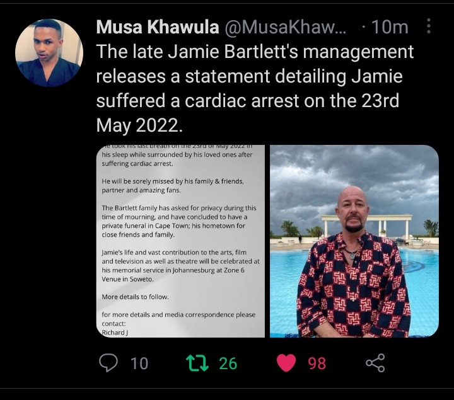454x400 pixels.
Task: Unlike the tweet via the pink heart
Action: click(x=286, y=363)
